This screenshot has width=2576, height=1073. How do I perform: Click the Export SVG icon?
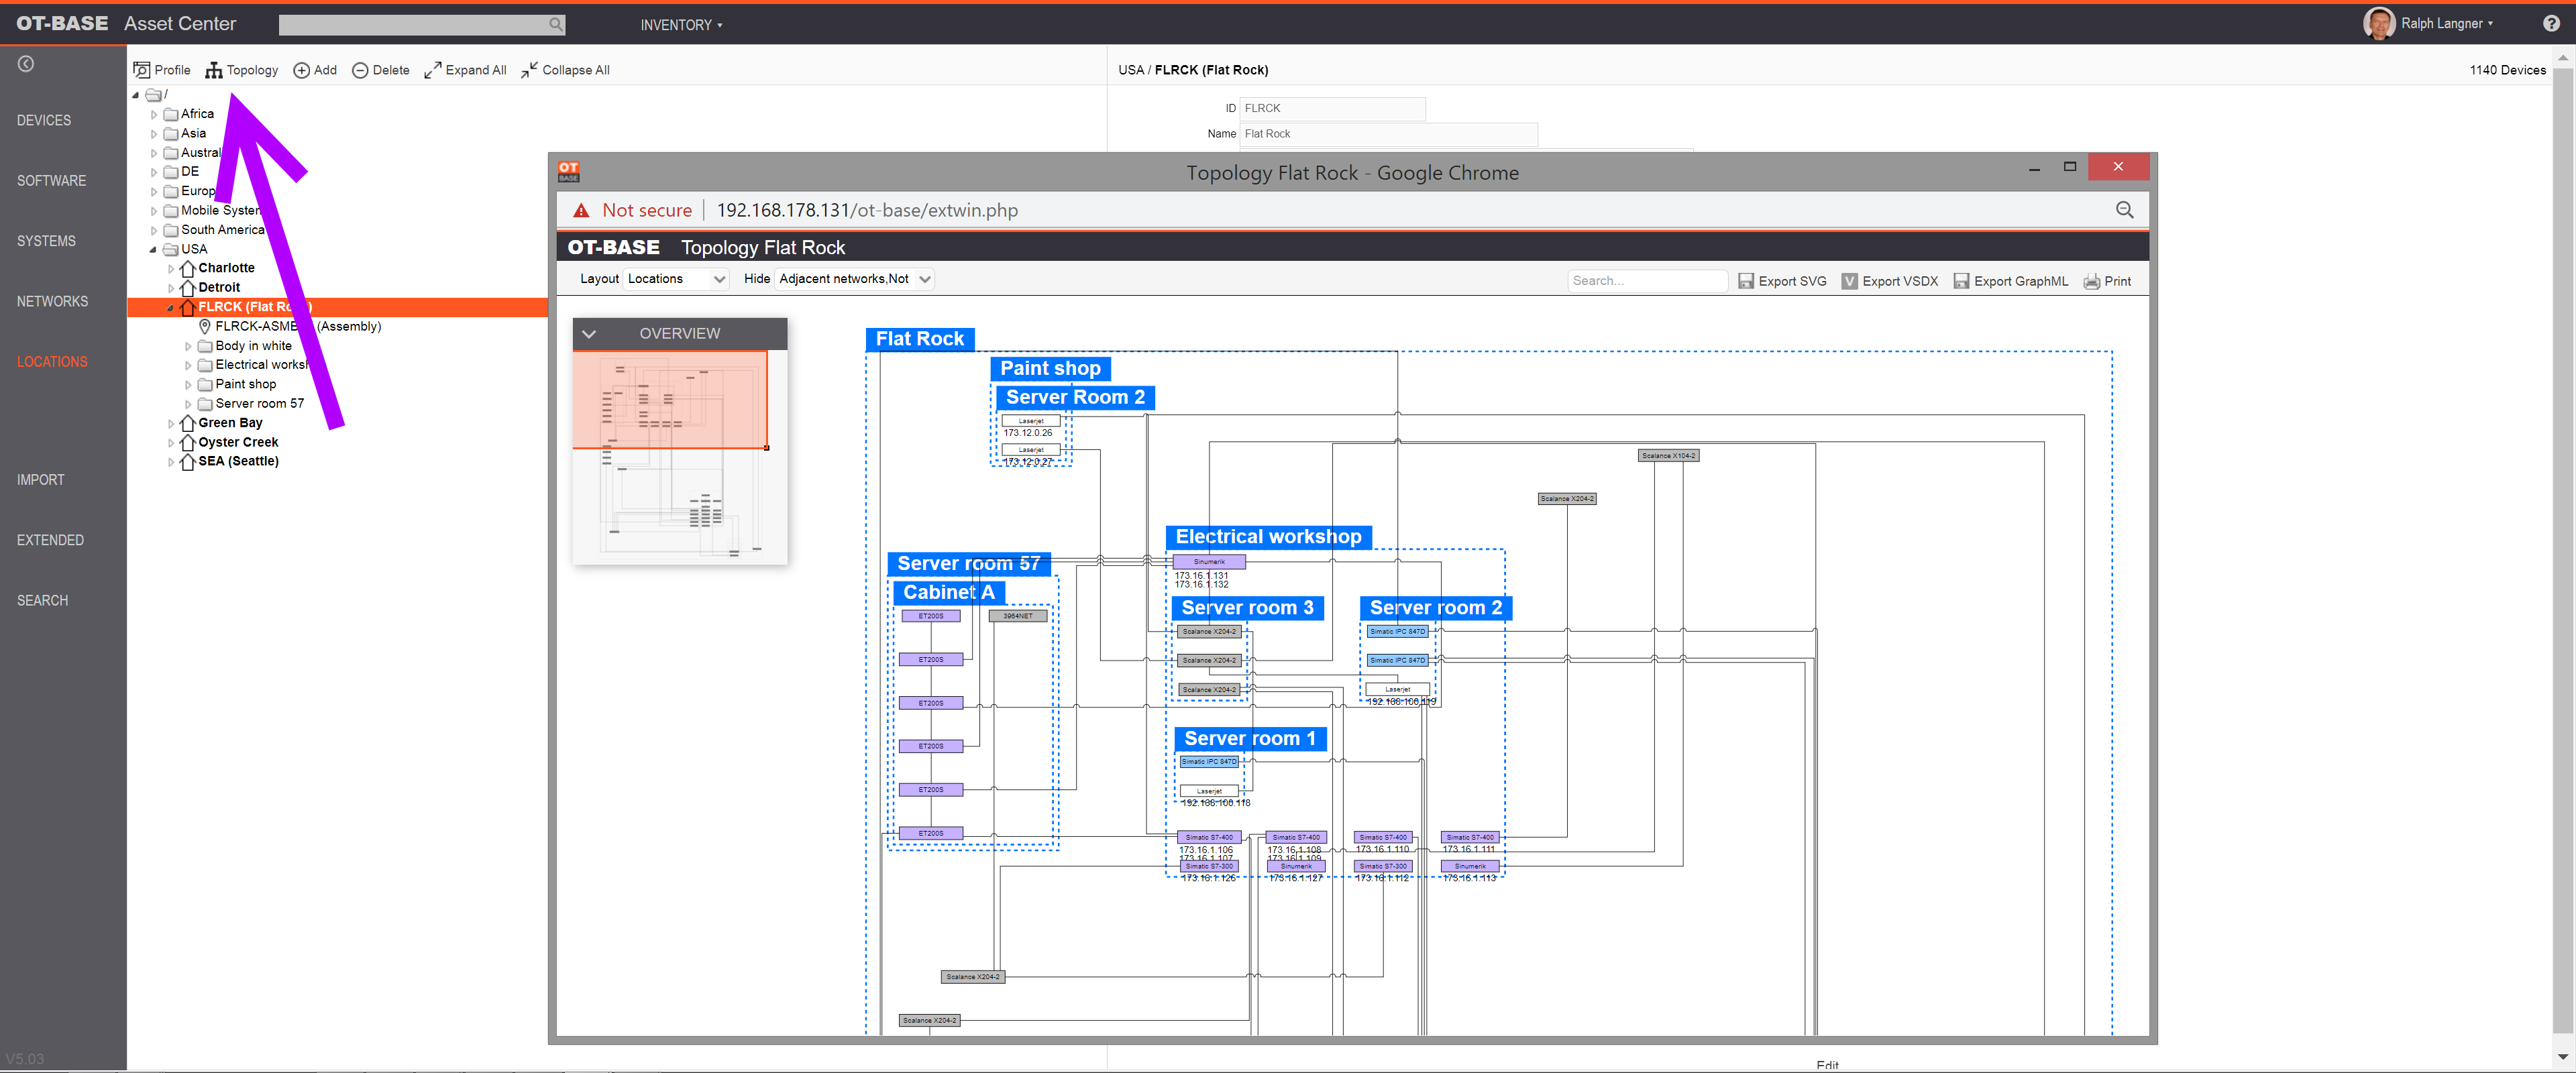[x=1746, y=281]
